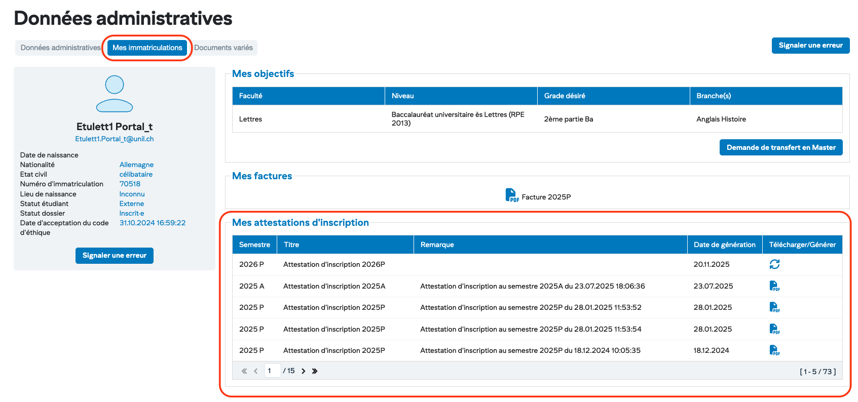Image resolution: width=858 pixels, height=402 pixels.
Task: Open the Etulett1.Portal_t@unil.ch email link
Action: pos(115,139)
